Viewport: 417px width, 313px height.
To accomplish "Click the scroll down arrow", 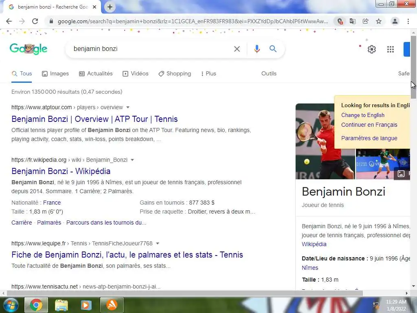I will tap(414, 287).
